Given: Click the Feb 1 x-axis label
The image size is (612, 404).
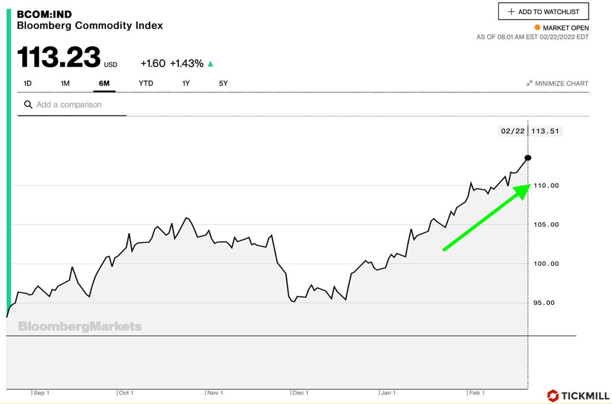Looking at the screenshot, I should pyautogui.click(x=477, y=393).
